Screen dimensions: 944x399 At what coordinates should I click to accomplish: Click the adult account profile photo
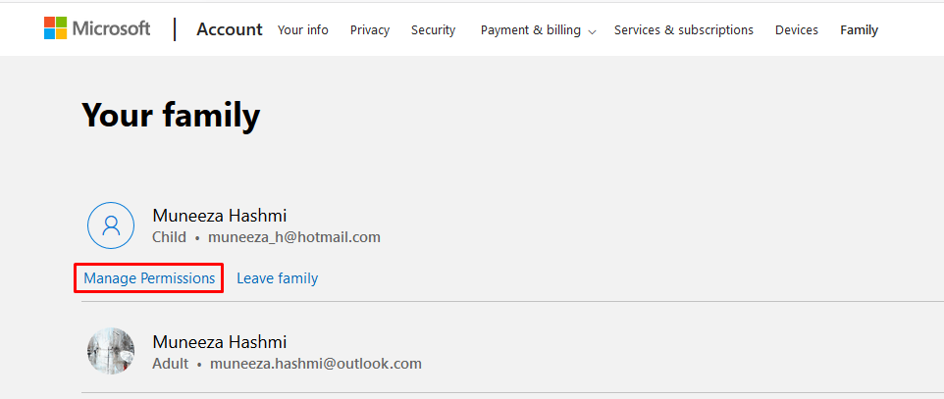pos(111,352)
